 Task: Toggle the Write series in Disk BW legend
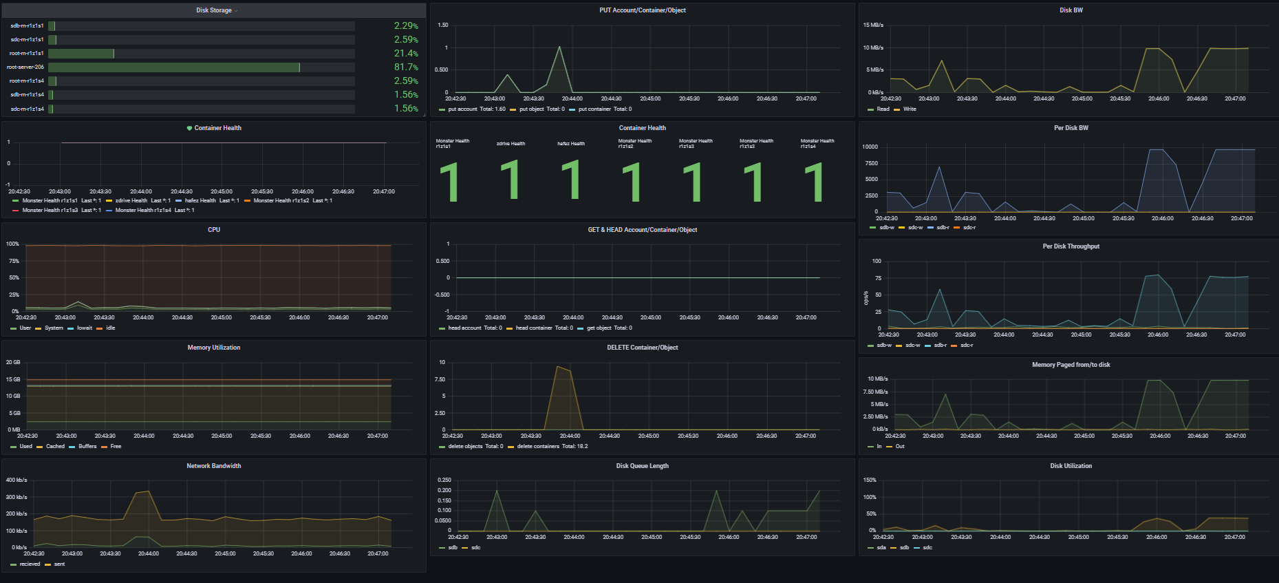[x=909, y=109]
